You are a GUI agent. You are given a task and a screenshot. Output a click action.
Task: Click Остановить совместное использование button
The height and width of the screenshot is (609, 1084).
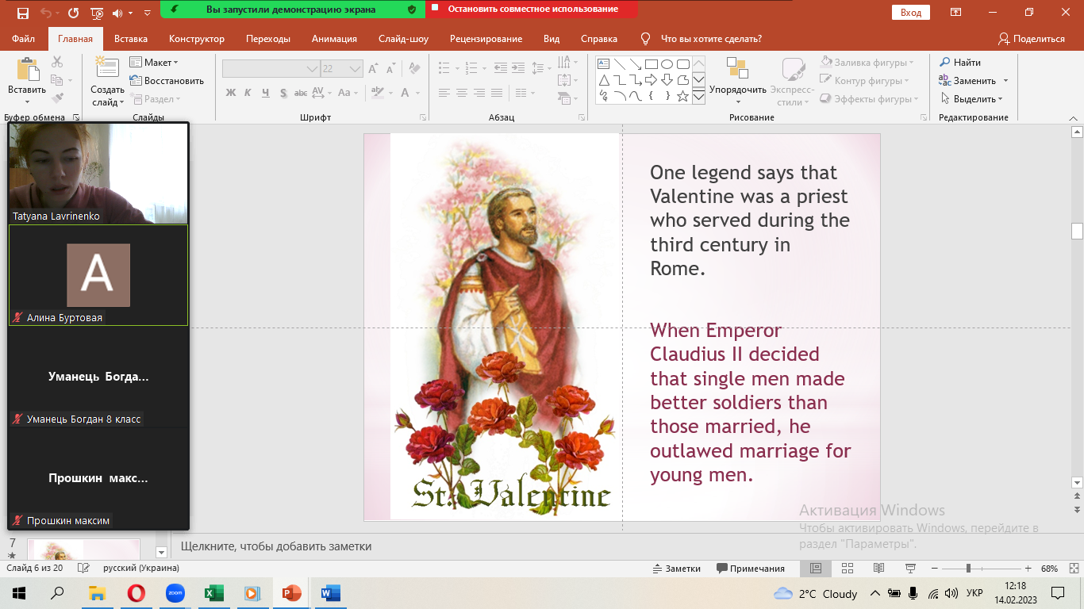(532, 10)
